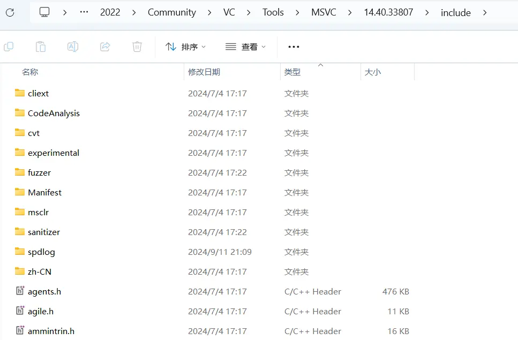Navigate to MSVC via breadcrumb link
Screen dimensions: 518x340
point(324,12)
